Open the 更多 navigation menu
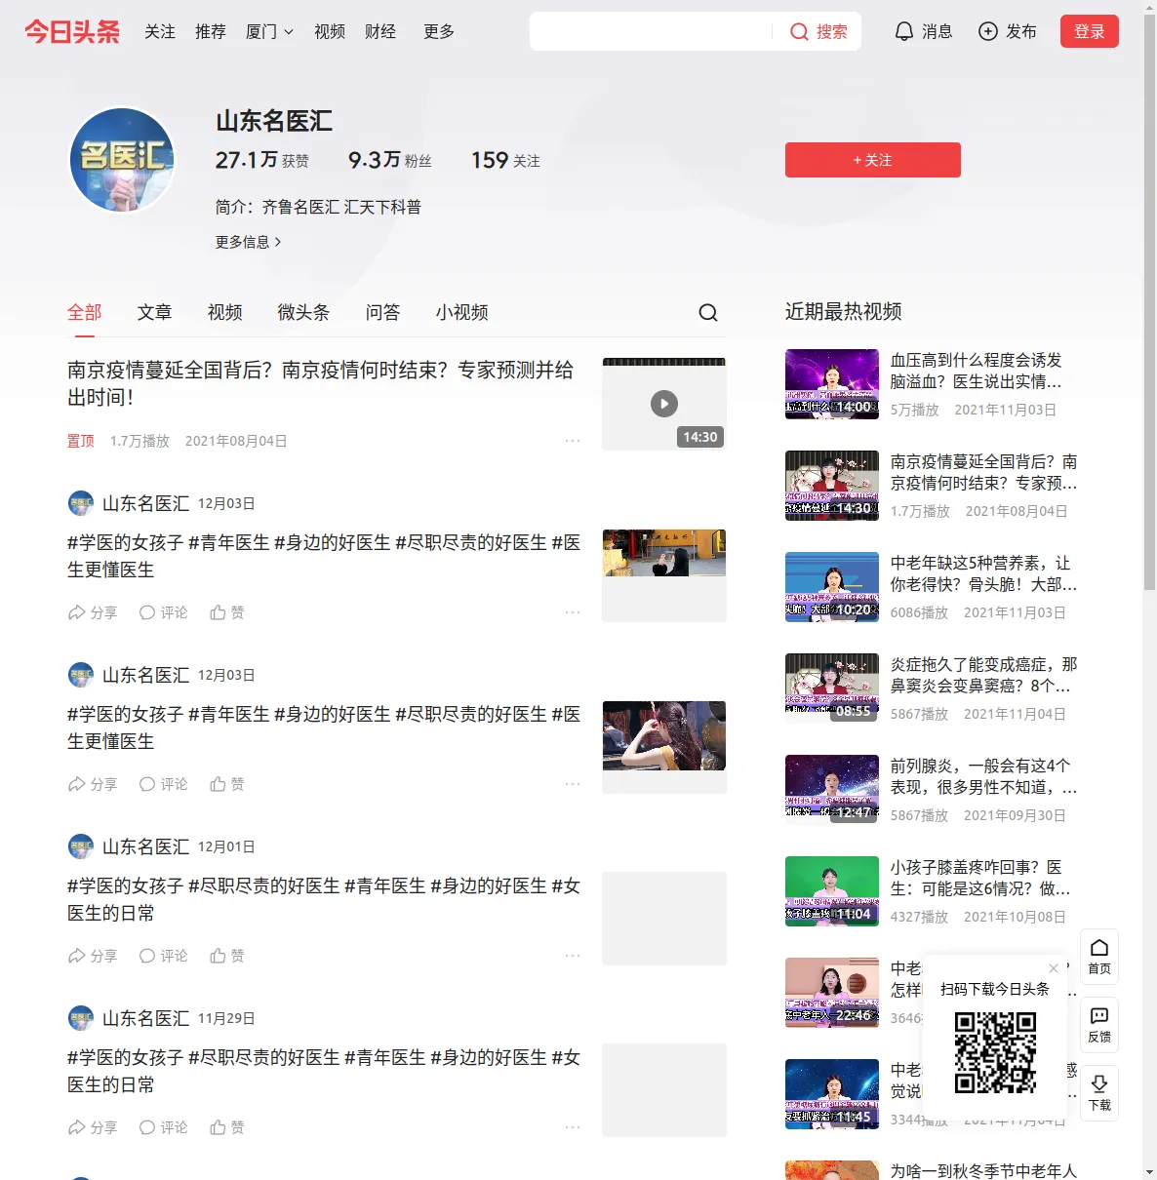Screen dimensions: 1157x1180 point(439,32)
